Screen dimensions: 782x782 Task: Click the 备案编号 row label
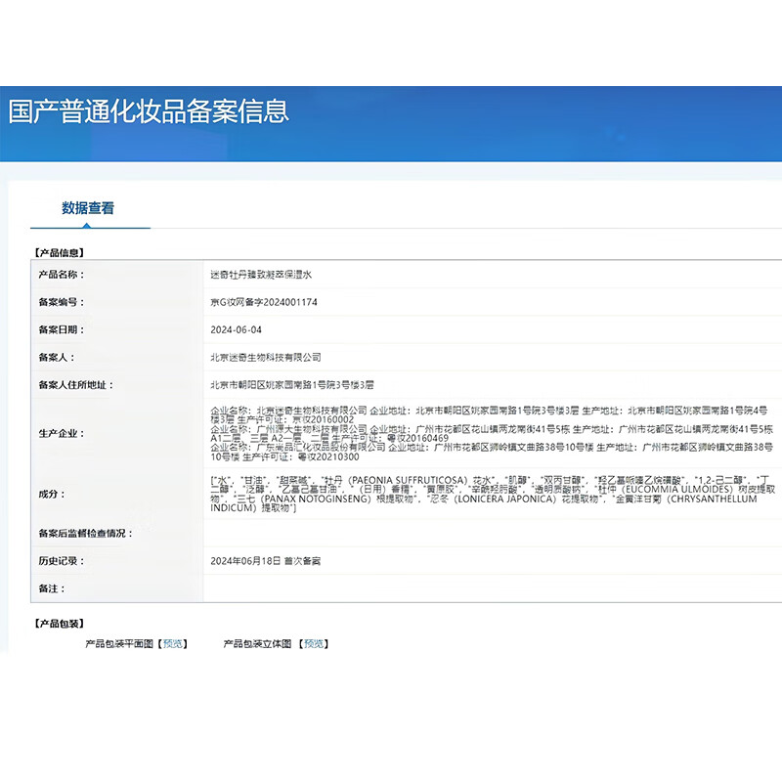[x=61, y=303]
